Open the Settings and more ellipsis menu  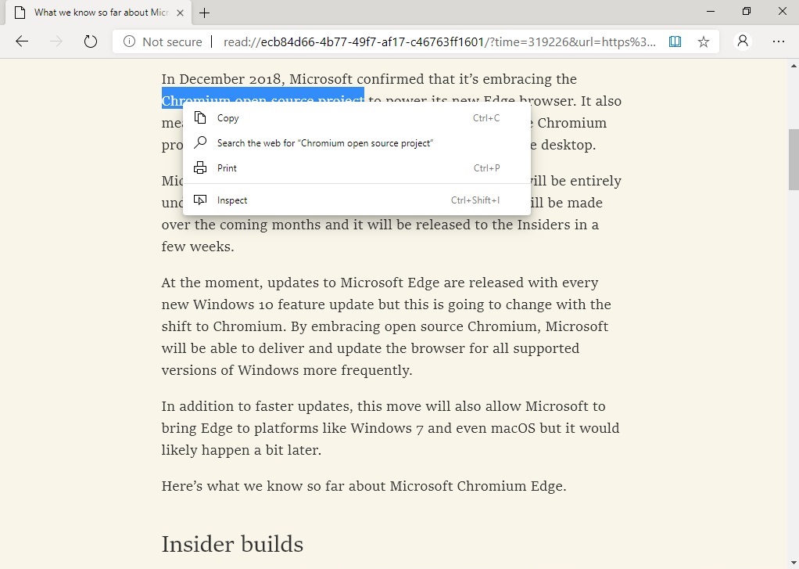tap(778, 41)
